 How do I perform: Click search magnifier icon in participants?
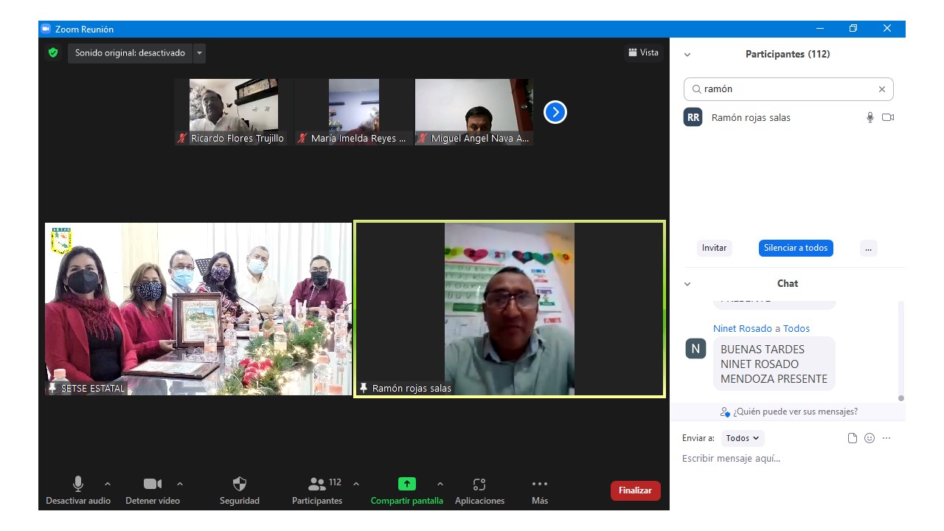coord(696,89)
